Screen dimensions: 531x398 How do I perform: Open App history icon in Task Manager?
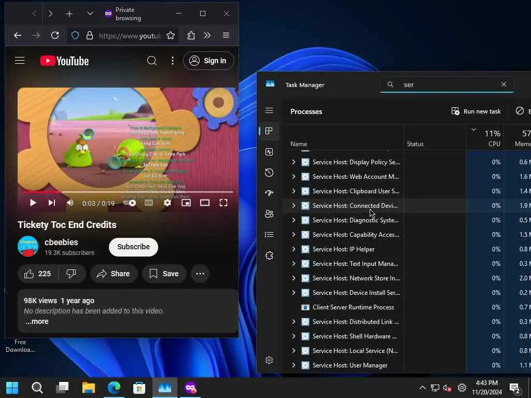click(269, 173)
